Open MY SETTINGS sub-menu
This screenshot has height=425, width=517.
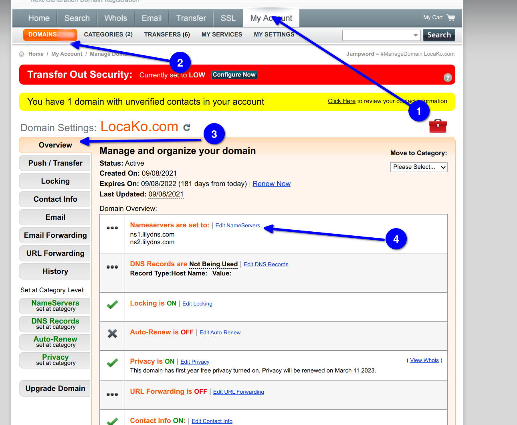[x=274, y=34]
